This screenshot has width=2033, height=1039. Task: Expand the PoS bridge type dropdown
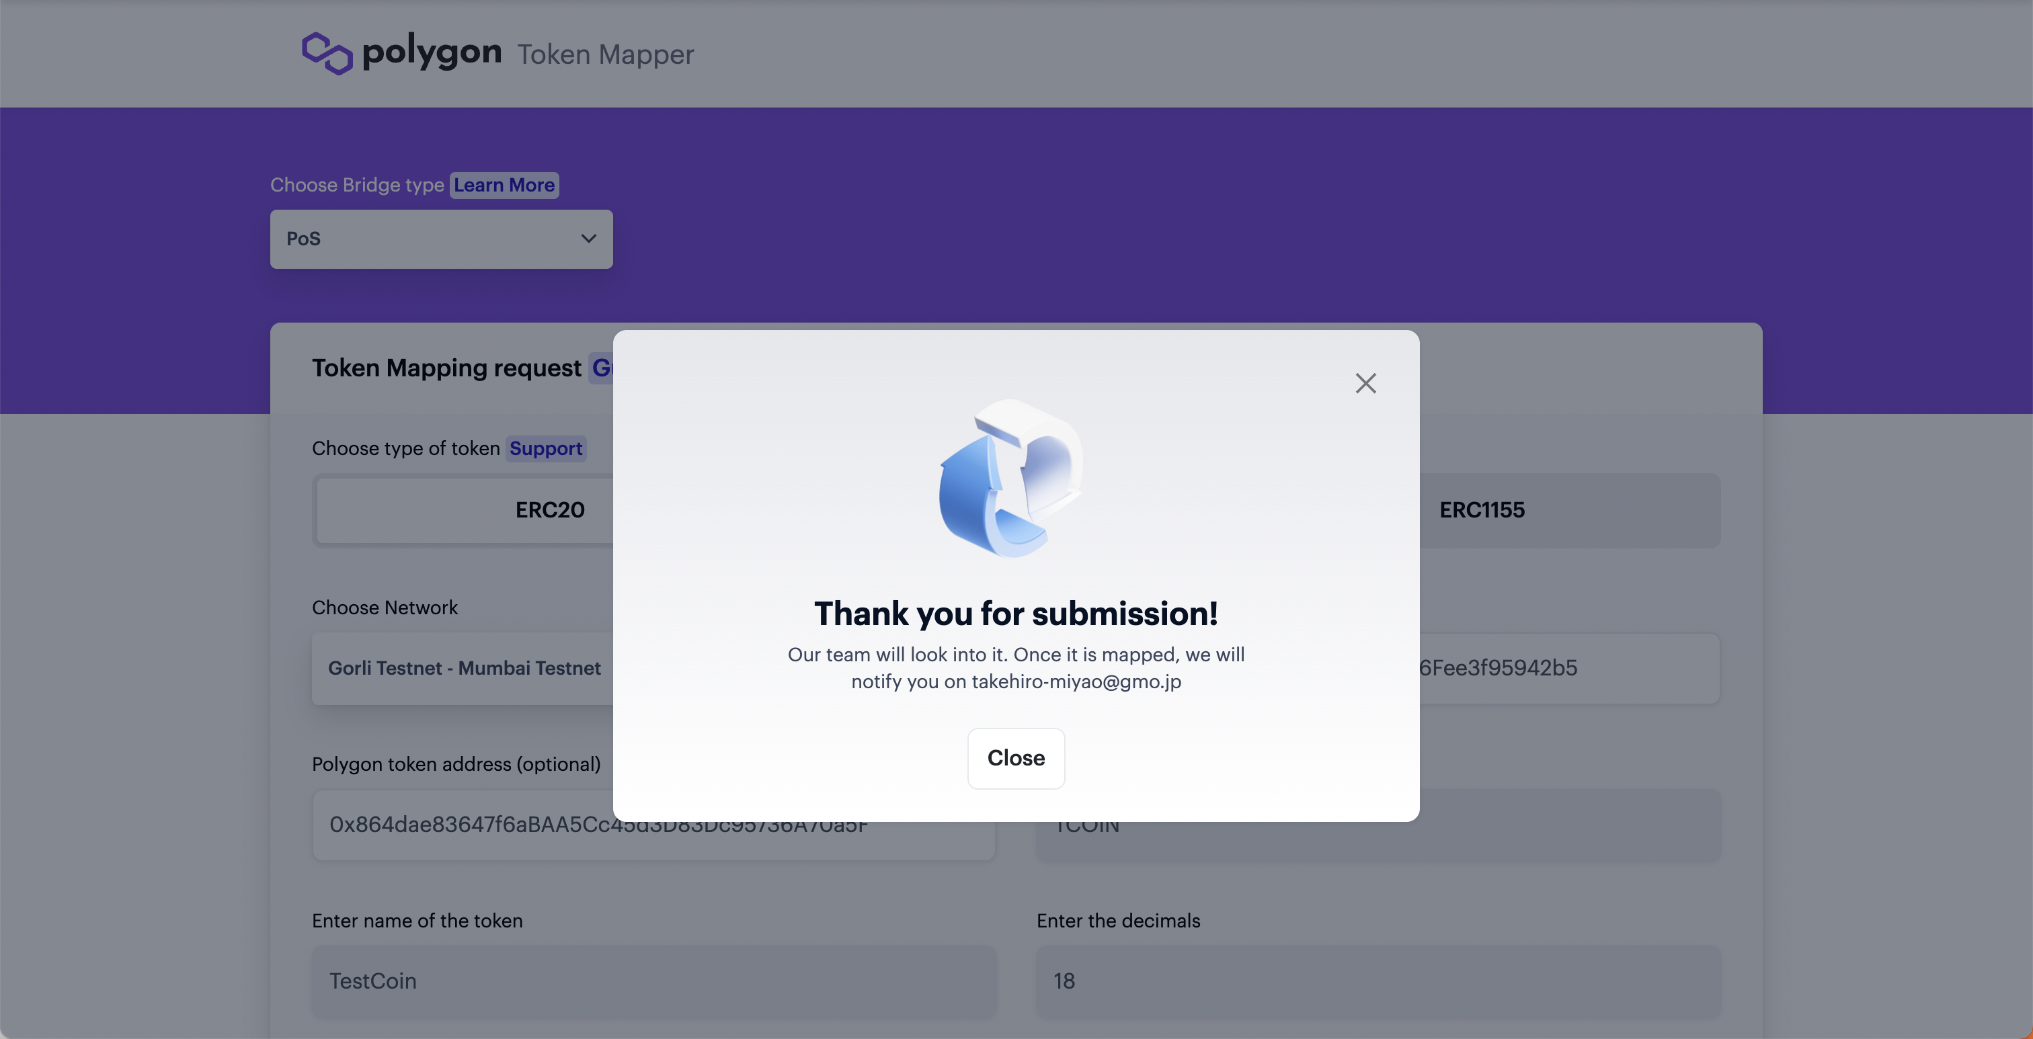[x=441, y=239]
